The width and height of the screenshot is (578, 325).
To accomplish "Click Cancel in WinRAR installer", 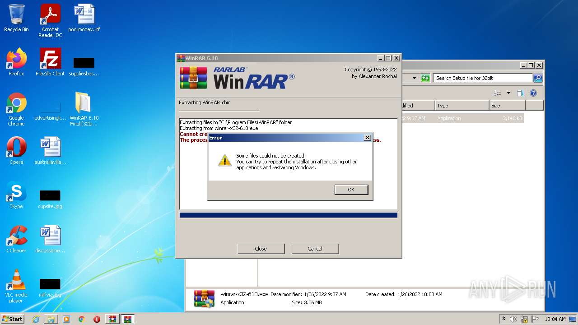I will click(x=315, y=249).
